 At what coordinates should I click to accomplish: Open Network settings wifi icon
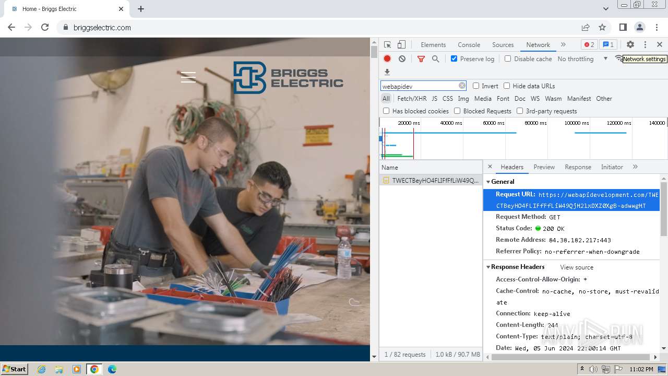[618, 58]
